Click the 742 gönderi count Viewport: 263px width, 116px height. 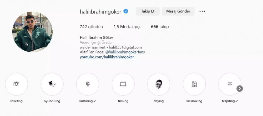point(92,27)
